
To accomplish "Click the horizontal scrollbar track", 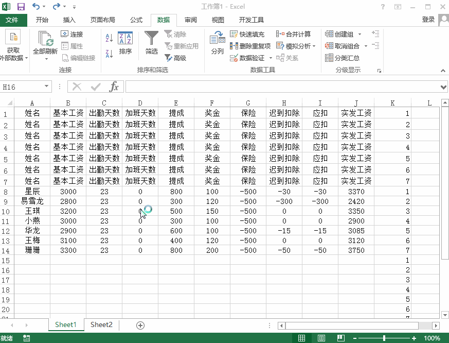I will point(425,325).
